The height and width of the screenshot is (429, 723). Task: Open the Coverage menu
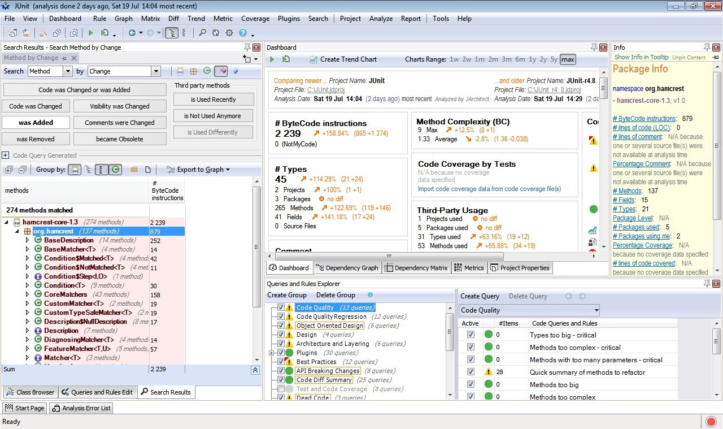255,18
